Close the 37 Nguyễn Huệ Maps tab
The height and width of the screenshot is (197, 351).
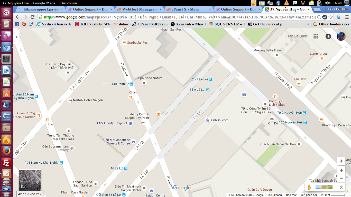click(309, 9)
